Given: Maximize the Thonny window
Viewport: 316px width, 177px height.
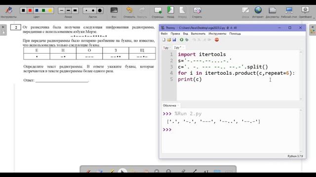Looking at the screenshot, I should (x=290, y=28).
